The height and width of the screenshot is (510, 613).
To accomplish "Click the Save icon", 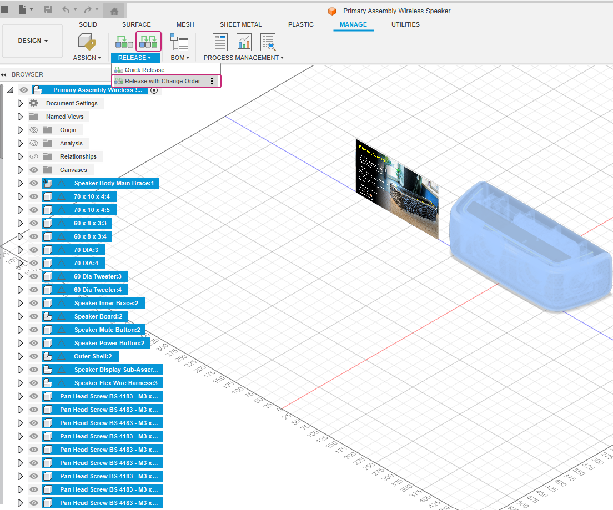I will coord(48,9).
